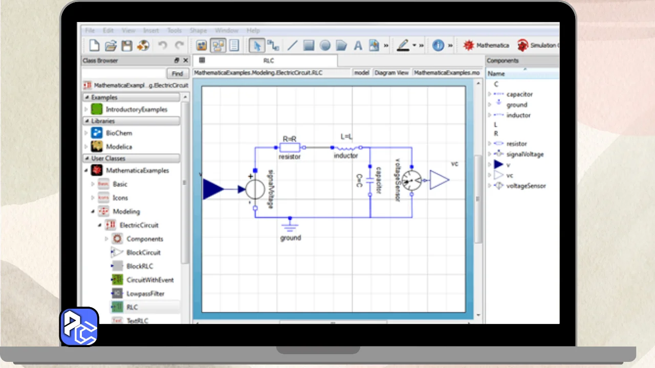Open the Help menu
Viewport: 655px width, 368px height.
coord(253,31)
